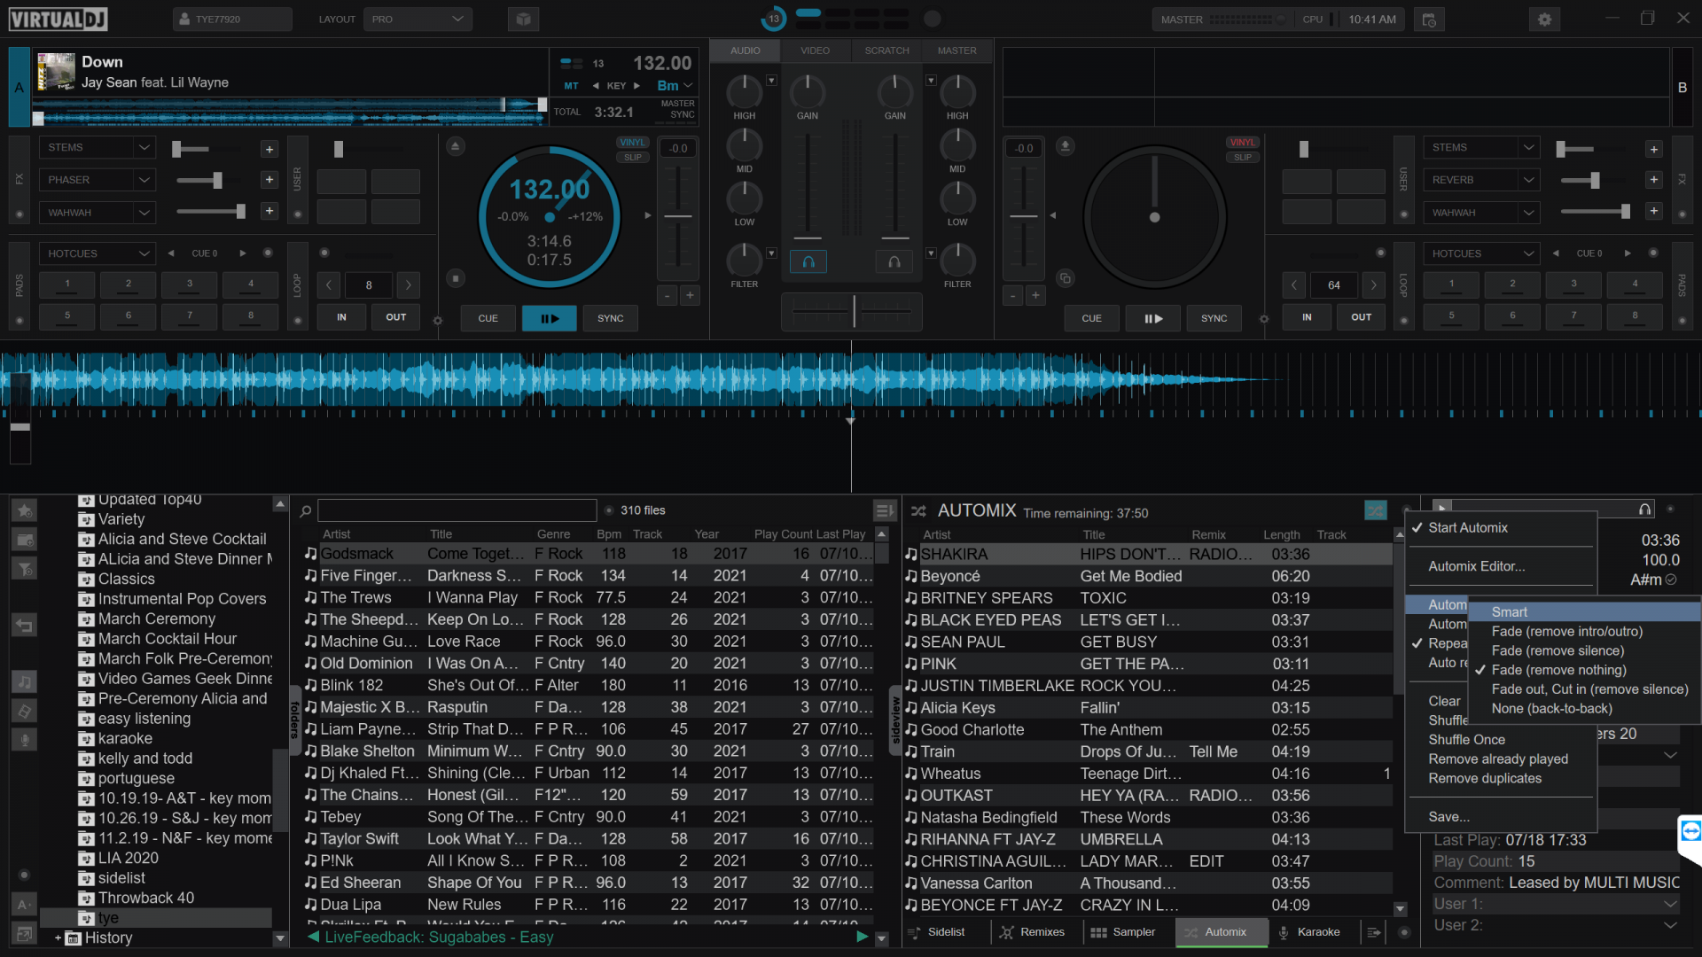The height and width of the screenshot is (957, 1702).
Task: Click the prelisten headphone icon in info panel
Action: point(1644,510)
